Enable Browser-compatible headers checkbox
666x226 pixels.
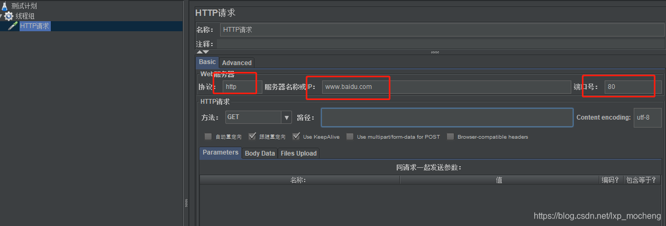pos(451,137)
